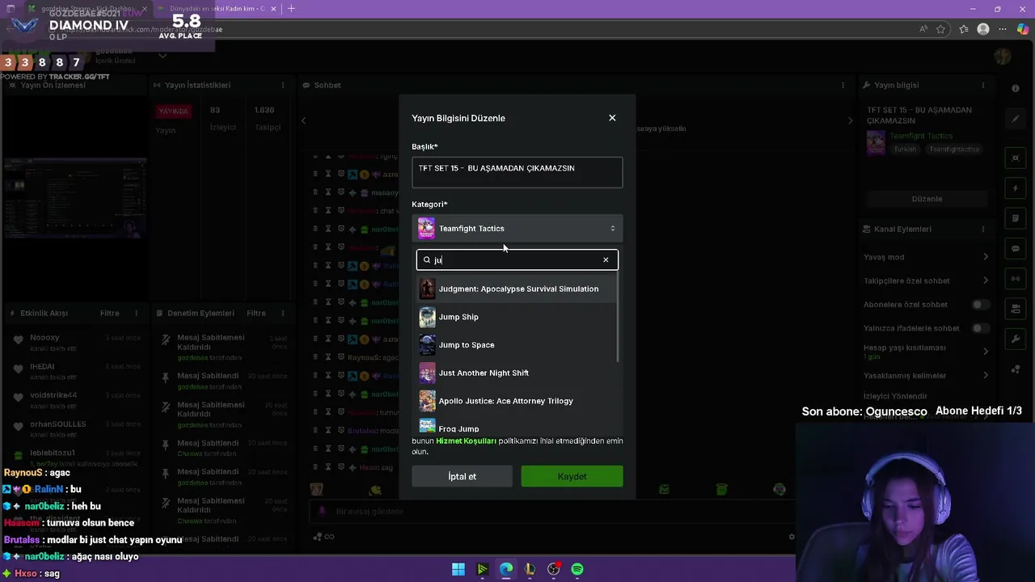Select Judgment: Apocalypse Survival Simulation category
This screenshot has width=1035, height=582.
(517, 289)
